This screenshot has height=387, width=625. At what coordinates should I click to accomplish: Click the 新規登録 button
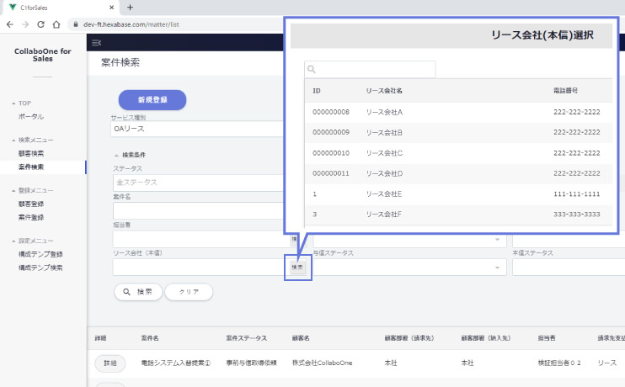coord(152,99)
